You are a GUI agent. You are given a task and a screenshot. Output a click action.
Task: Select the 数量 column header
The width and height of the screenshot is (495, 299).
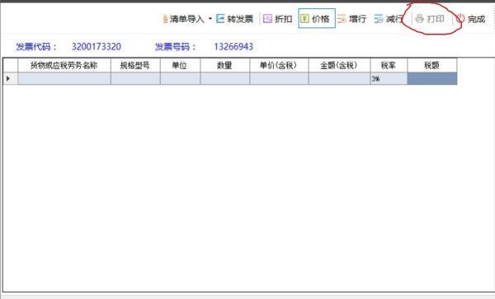pyautogui.click(x=225, y=65)
